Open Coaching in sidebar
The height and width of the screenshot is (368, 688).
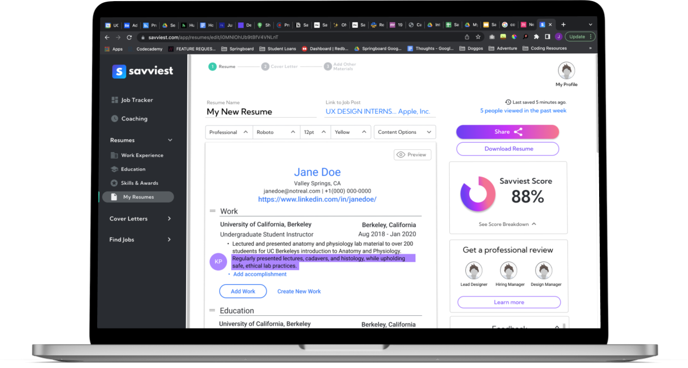click(129, 118)
